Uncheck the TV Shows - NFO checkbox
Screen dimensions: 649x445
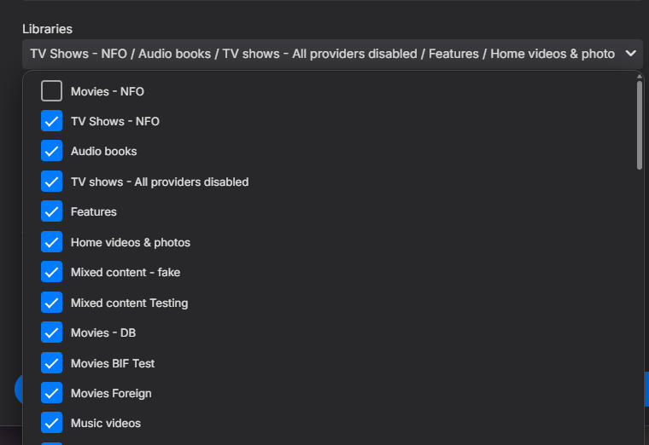[52, 121]
